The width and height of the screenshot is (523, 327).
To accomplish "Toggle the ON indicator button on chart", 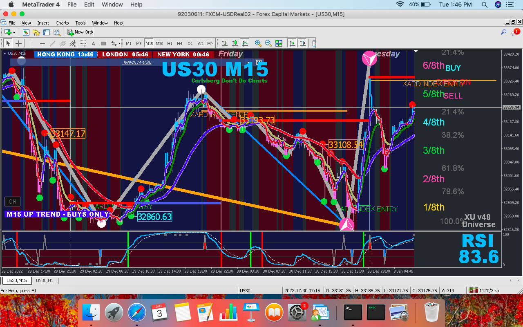I will pos(12,201).
